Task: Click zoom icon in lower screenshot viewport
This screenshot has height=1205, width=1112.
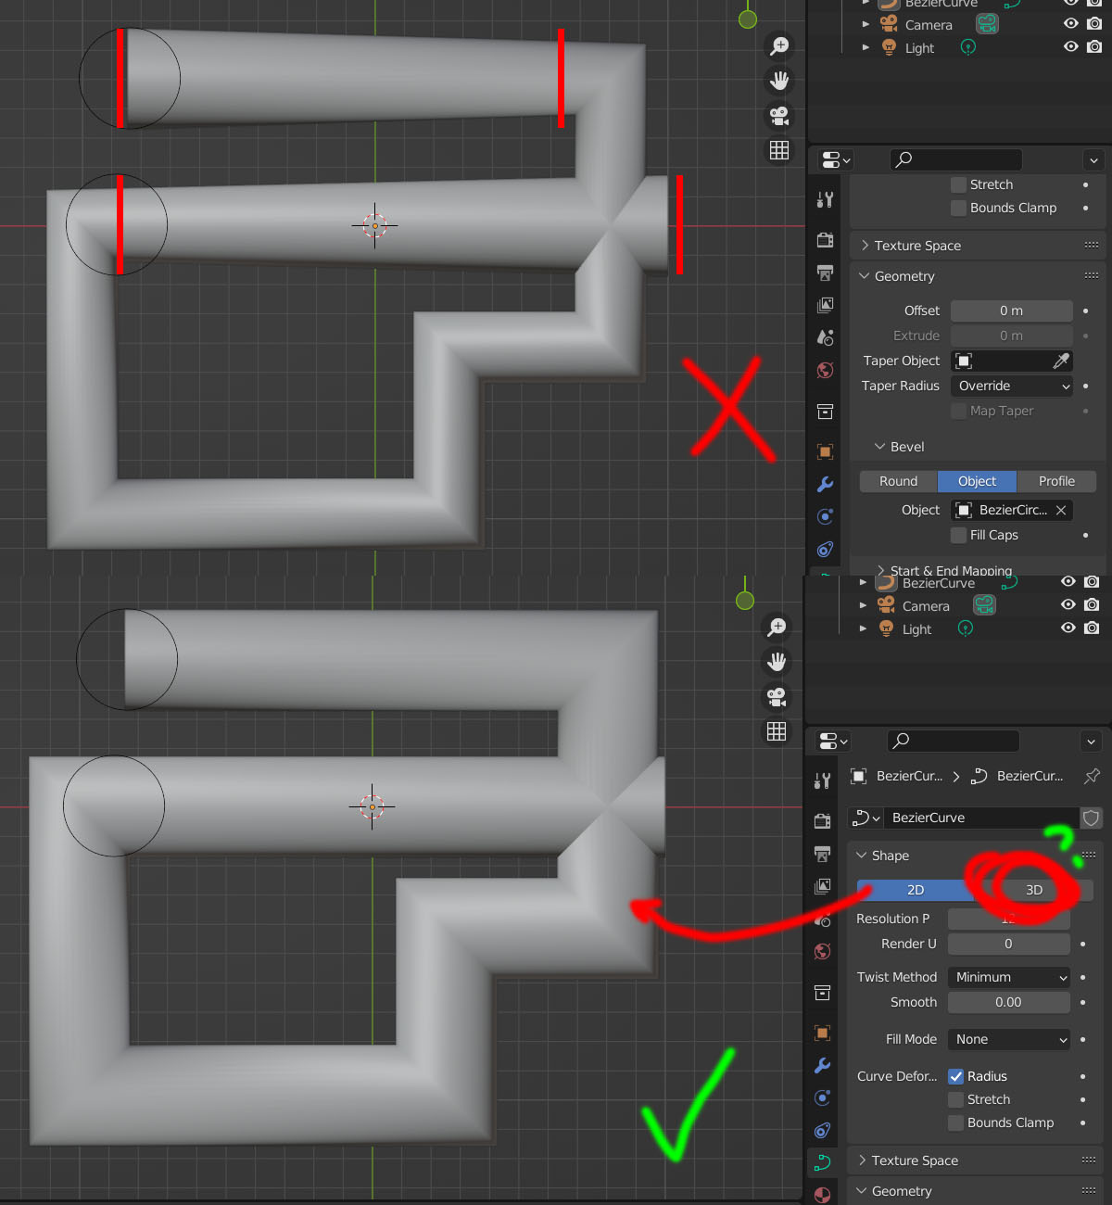Action: pos(777,627)
